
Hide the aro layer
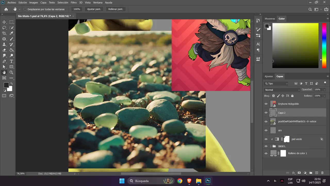266,130
